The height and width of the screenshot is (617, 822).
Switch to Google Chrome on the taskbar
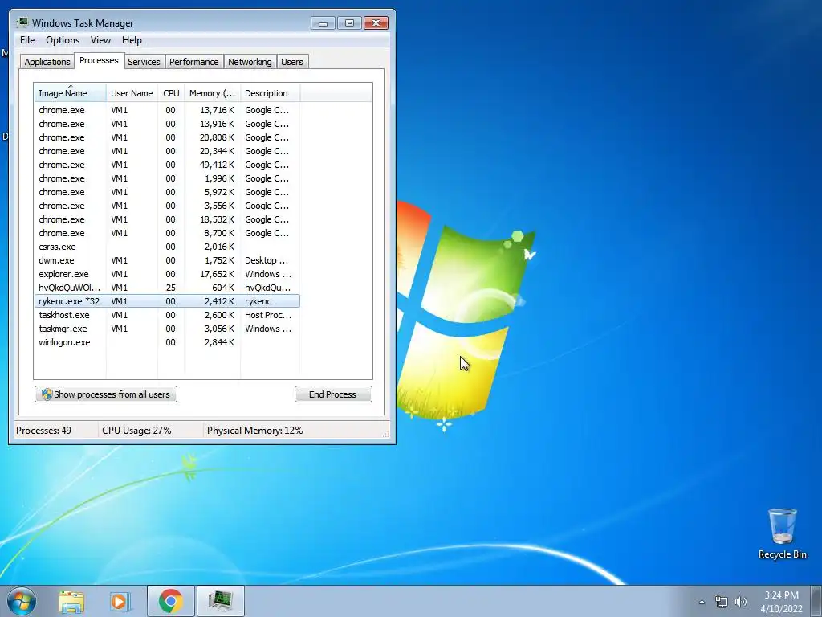(170, 601)
